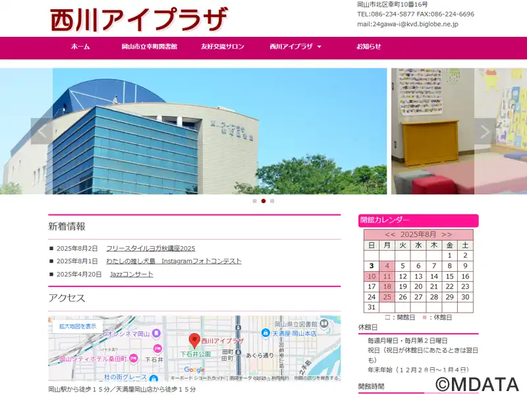Screen dimensions: 527x395
Task: Select the first carousel indicator dot
Action: 254,201
